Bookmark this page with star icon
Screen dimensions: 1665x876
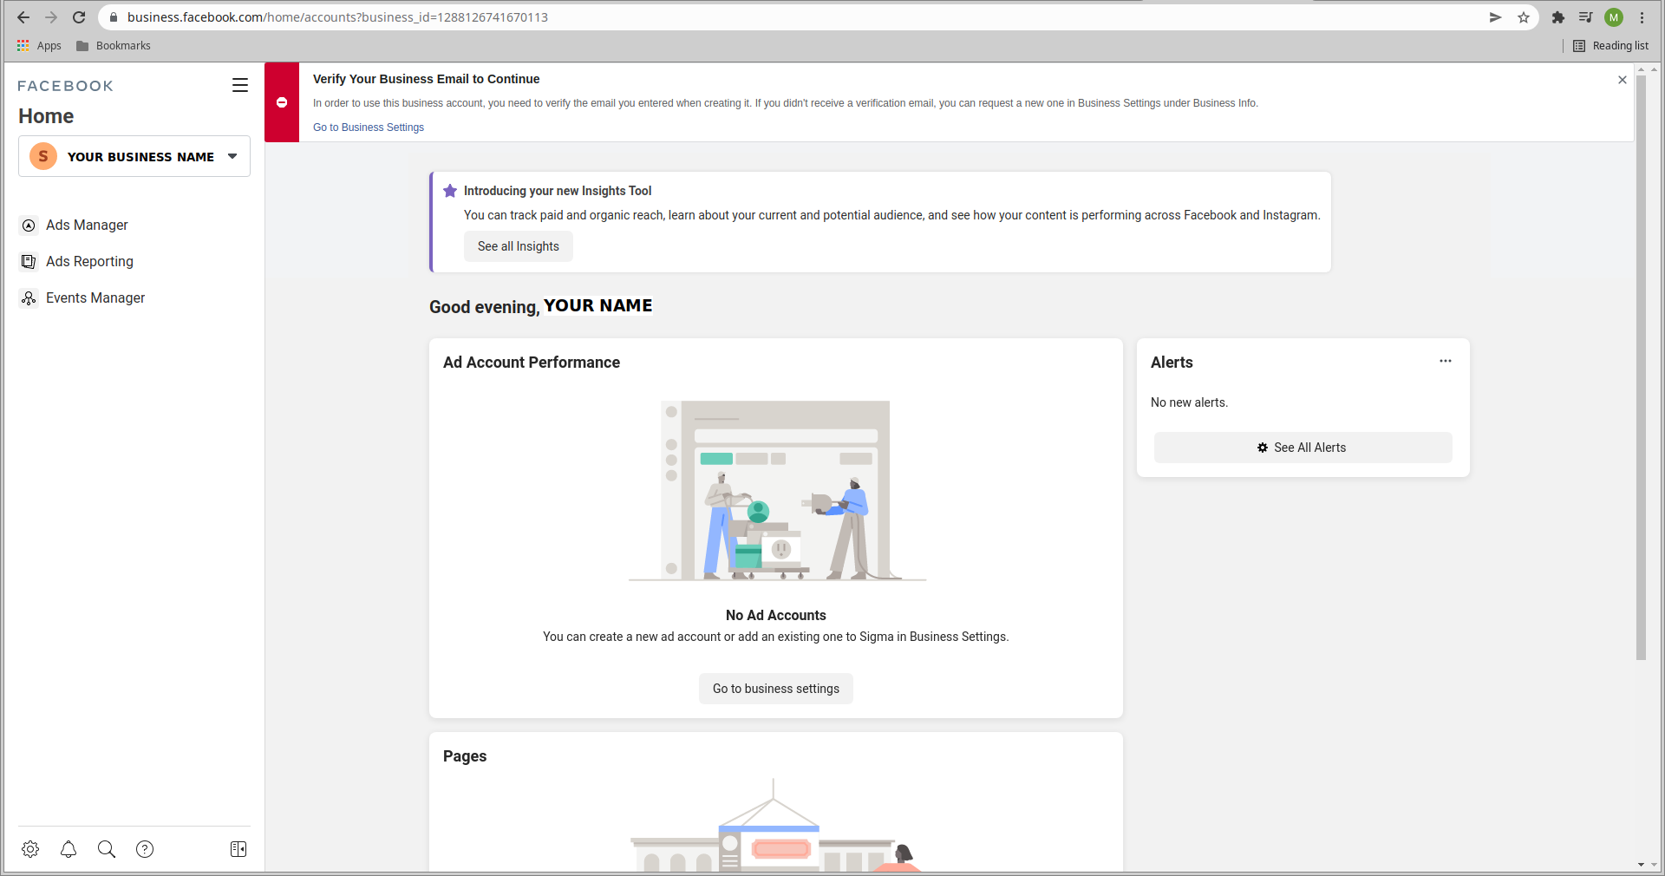1524,17
